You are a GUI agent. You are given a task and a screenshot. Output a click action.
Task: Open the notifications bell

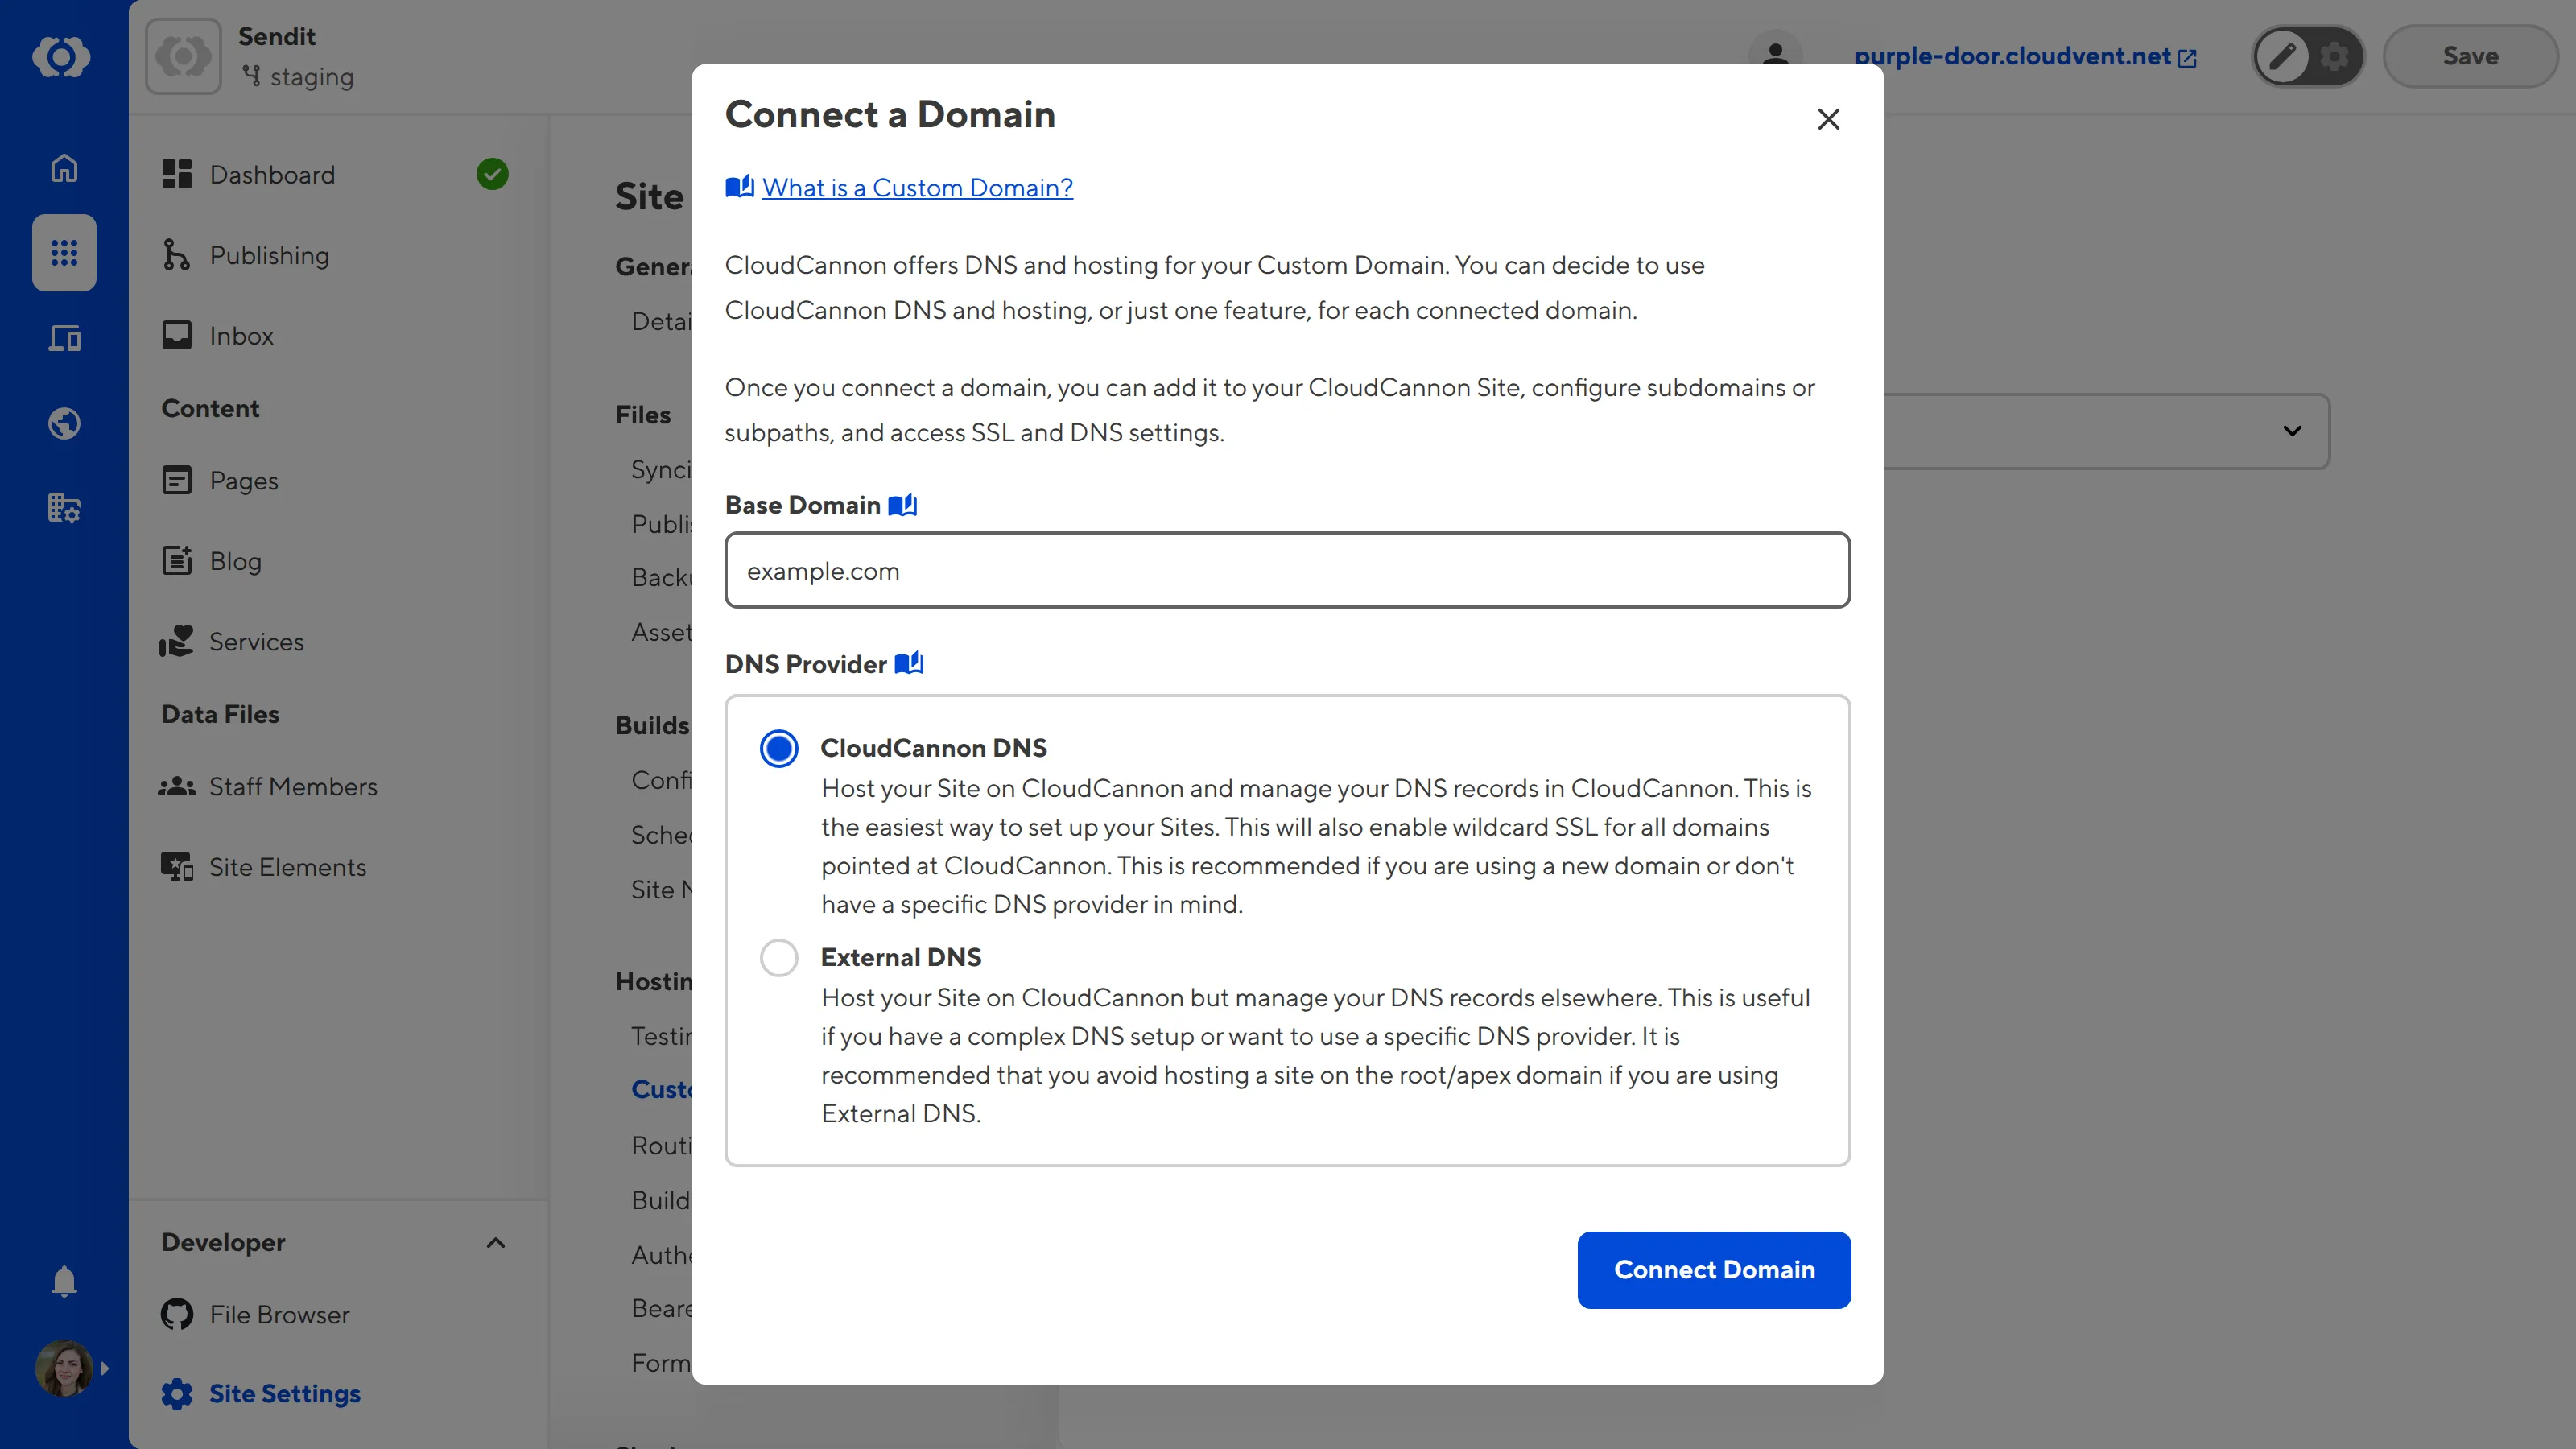[x=63, y=1281]
